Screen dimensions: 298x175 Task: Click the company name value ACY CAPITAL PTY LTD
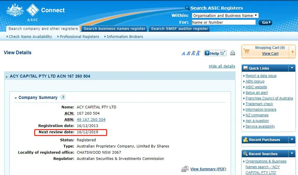pos(96,107)
